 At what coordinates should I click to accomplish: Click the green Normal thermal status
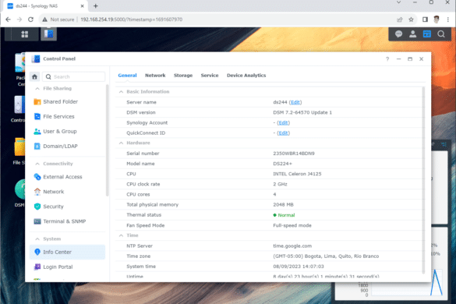[x=285, y=215]
